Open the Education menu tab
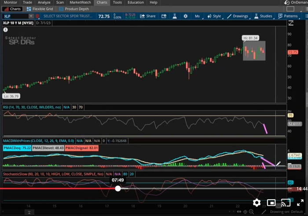This screenshot has width=308, height=216. point(136,2)
